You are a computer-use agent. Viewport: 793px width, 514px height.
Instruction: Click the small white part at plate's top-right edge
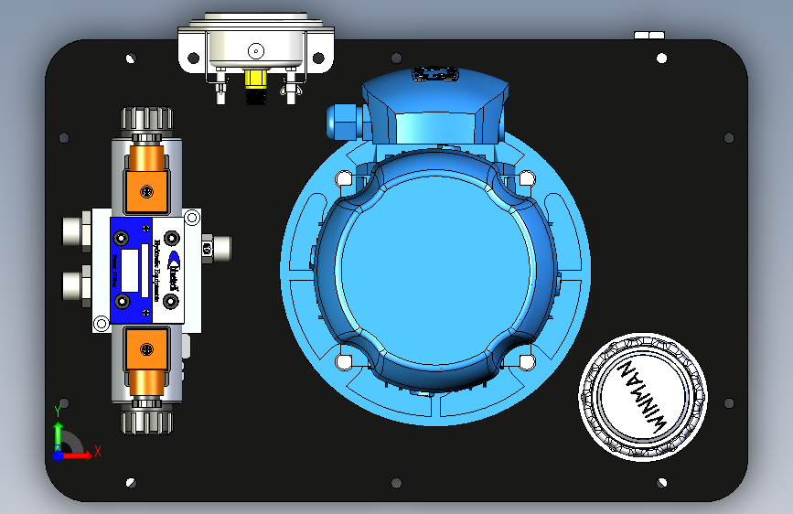pyautogui.click(x=649, y=35)
